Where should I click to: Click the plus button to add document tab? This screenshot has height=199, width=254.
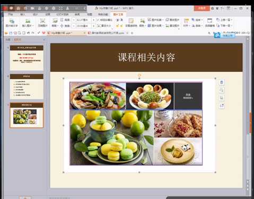(x=132, y=33)
